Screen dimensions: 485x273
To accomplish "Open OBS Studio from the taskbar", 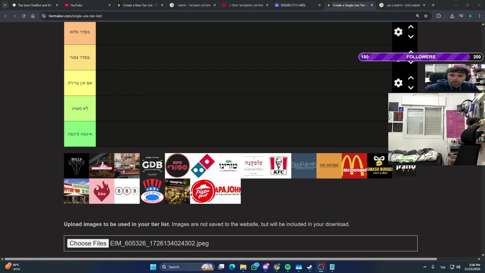I will tap(321, 267).
